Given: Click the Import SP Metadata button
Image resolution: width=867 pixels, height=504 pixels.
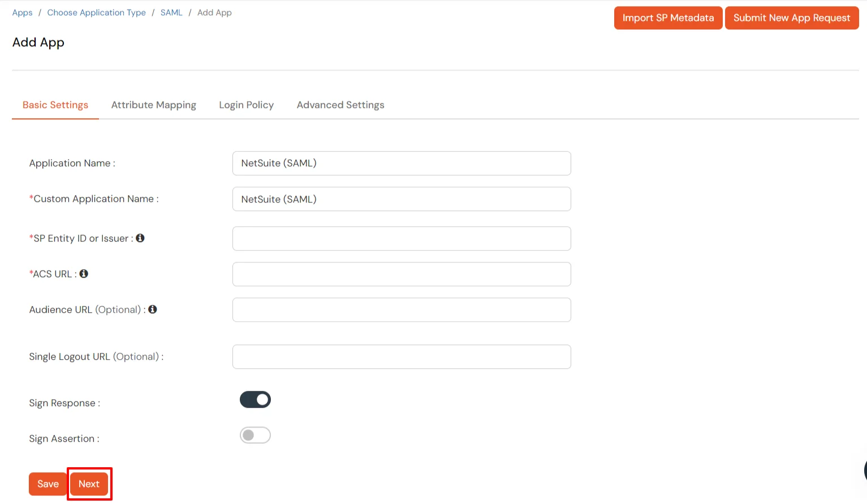Looking at the screenshot, I should pos(668,18).
